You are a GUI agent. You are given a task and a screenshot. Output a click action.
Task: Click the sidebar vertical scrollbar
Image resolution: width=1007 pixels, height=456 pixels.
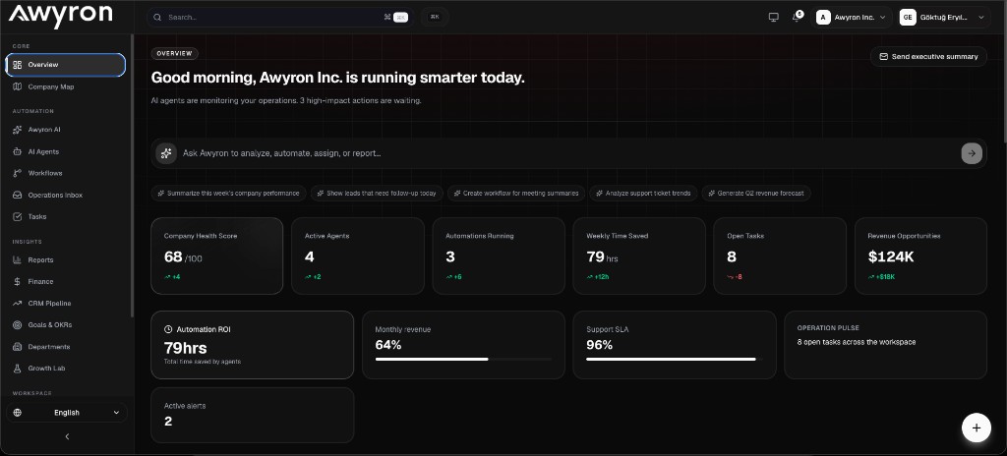tap(132, 175)
